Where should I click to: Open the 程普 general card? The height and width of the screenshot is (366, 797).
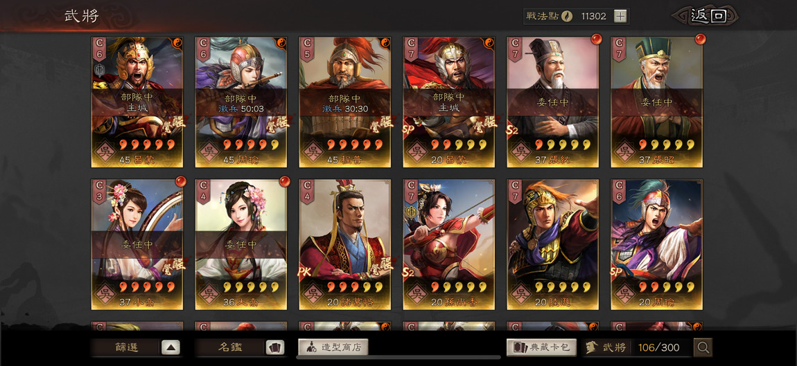(x=344, y=102)
